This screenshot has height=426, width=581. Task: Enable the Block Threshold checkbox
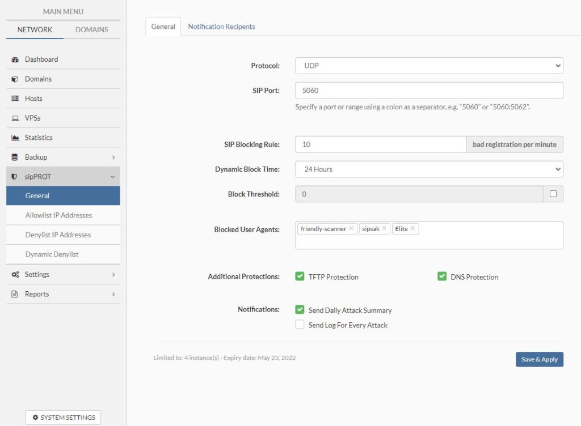pyautogui.click(x=553, y=194)
